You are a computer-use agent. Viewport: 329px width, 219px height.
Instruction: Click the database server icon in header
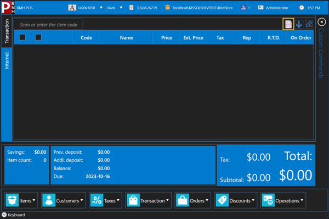coord(167,8)
